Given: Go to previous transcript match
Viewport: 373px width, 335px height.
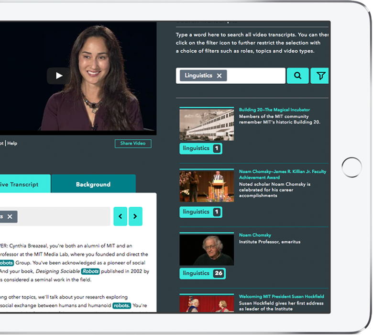Looking at the screenshot, I should (x=121, y=216).
